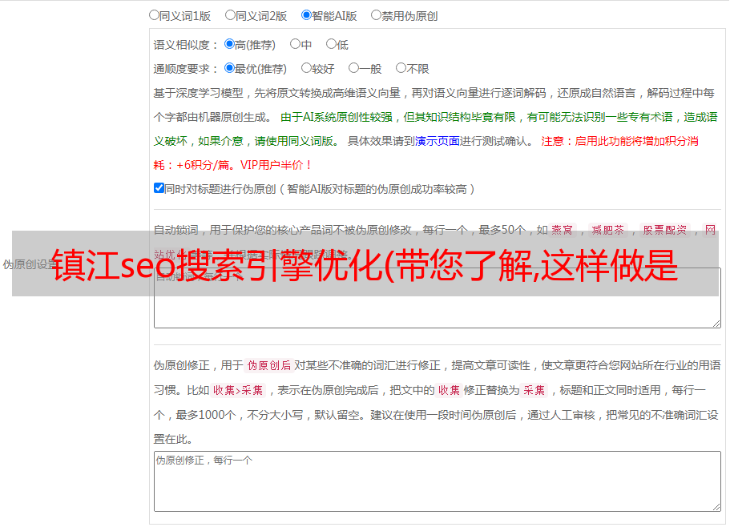Image resolution: width=730 pixels, height=527 pixels.
Task: Click the 股票配资 example tag
Action: click(x=665, y=230)
